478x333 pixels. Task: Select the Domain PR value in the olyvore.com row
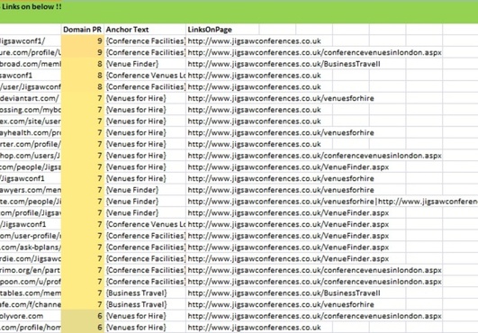(83, 316)
